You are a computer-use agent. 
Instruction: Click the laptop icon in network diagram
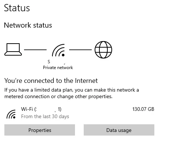13,49
